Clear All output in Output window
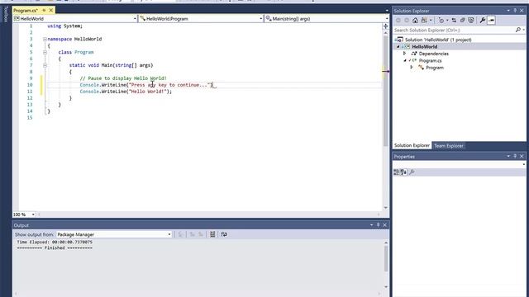 click(212, 234)
